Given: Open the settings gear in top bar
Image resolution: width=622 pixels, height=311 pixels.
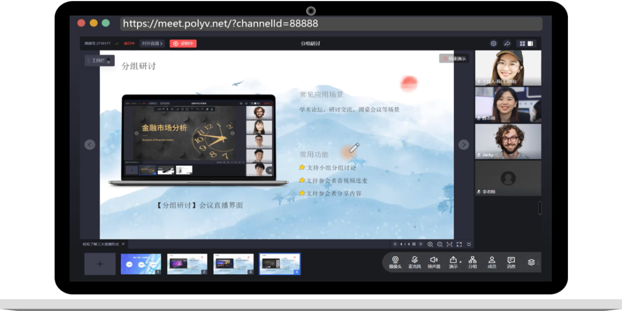Looking at the screenshot, I should click(494, 43).
